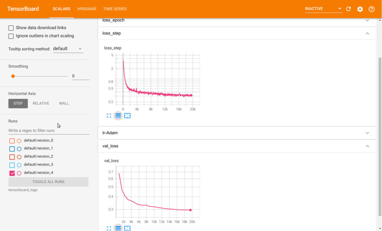Click the tensorboard_logs directory text
Image resolution: width=382 pixels, height=231 pixels.
click(x=23, y=190)
